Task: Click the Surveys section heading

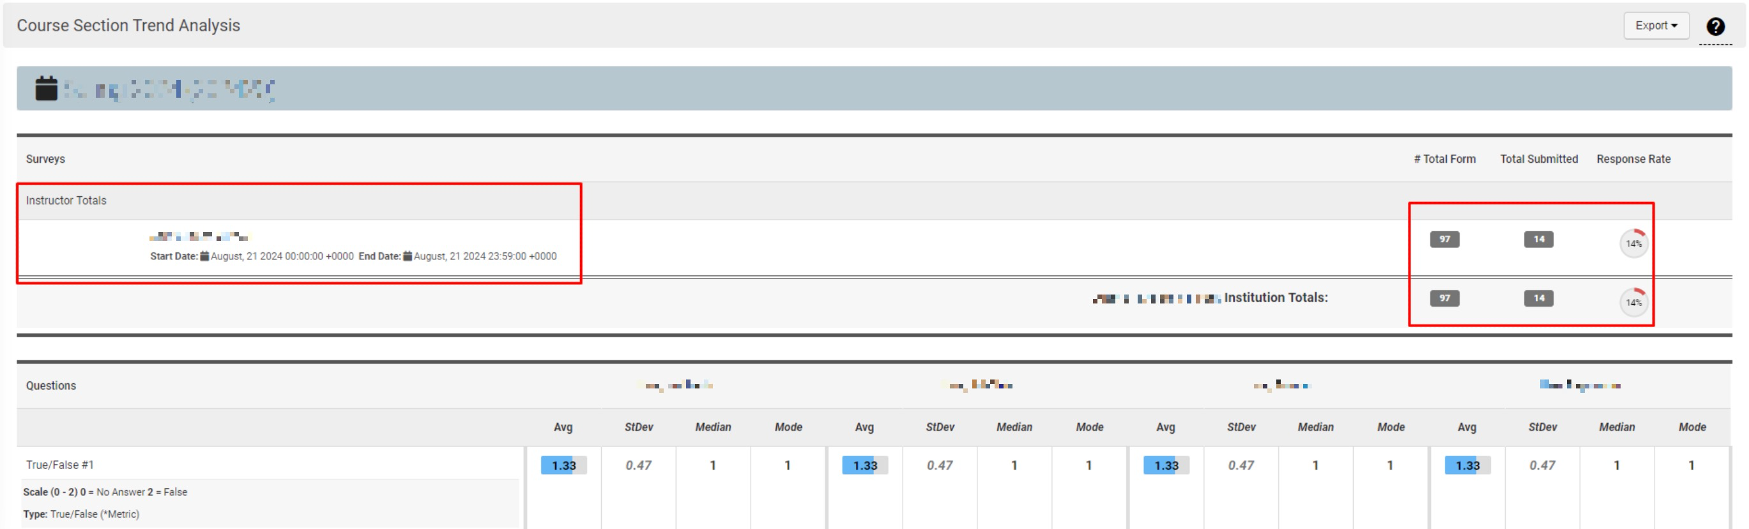Action: pos(45,159)
